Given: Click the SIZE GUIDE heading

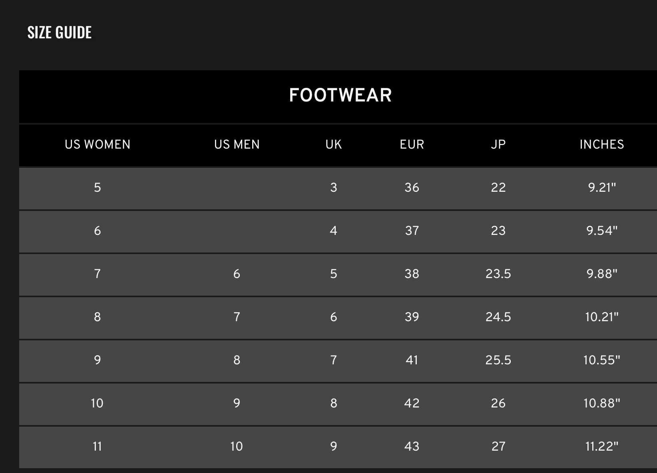Looking at the screenshot, I should click(x=60, y=32).
